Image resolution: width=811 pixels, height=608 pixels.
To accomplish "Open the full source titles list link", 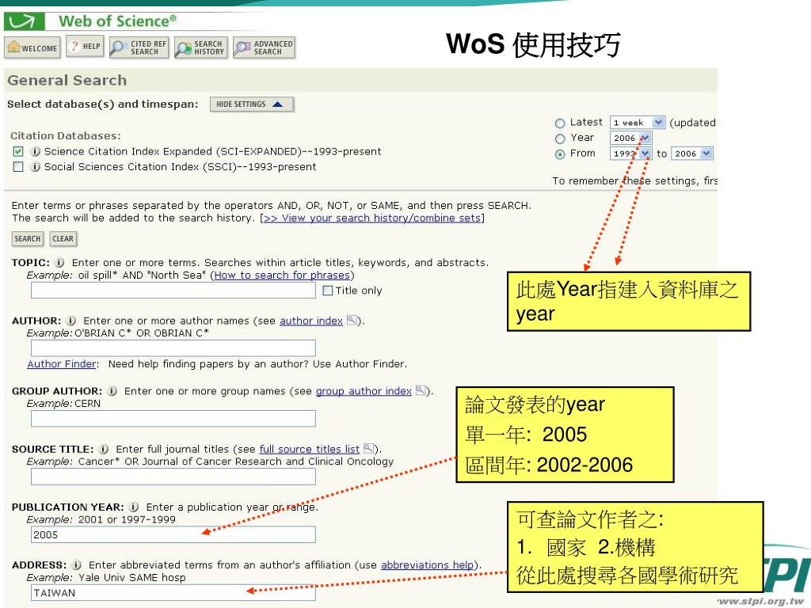I will 310,450.
